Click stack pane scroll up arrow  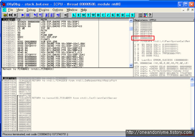coord(192,79)
